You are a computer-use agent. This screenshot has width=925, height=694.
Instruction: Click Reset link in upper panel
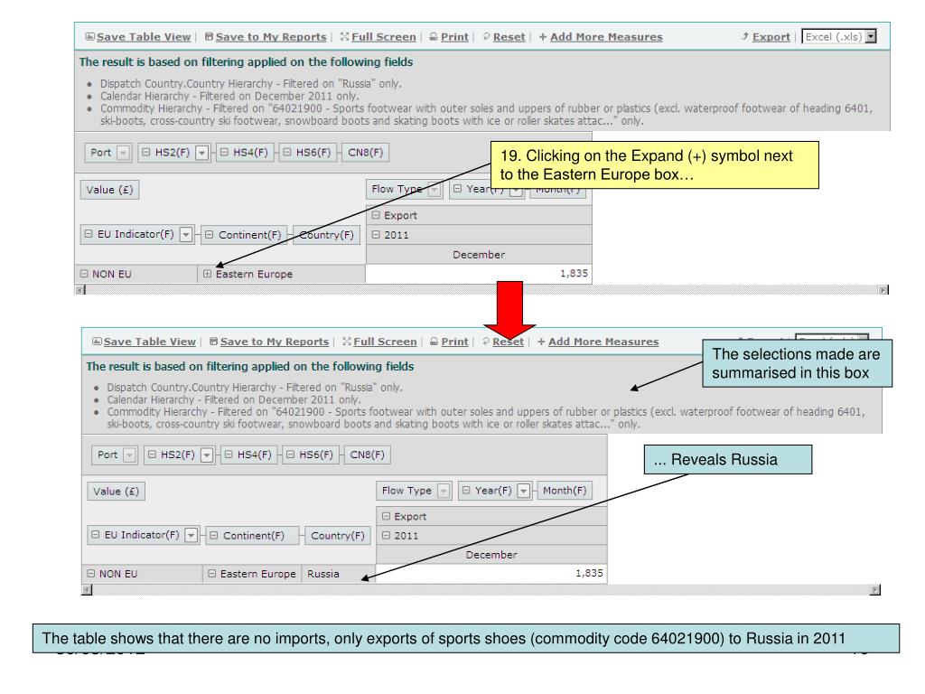pos(509,36)
